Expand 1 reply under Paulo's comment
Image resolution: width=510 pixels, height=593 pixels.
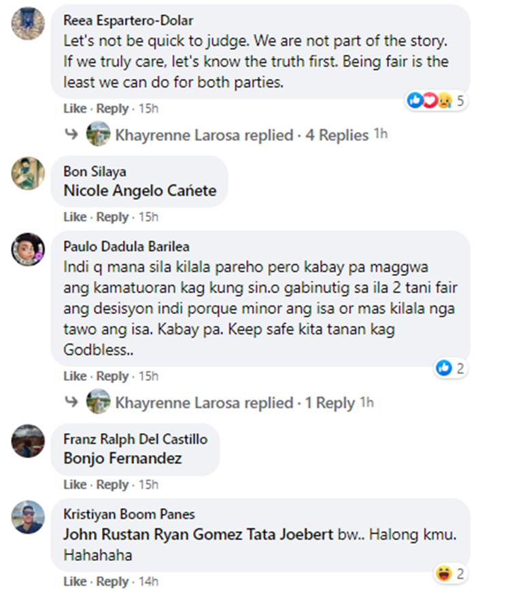pos(330,403)
